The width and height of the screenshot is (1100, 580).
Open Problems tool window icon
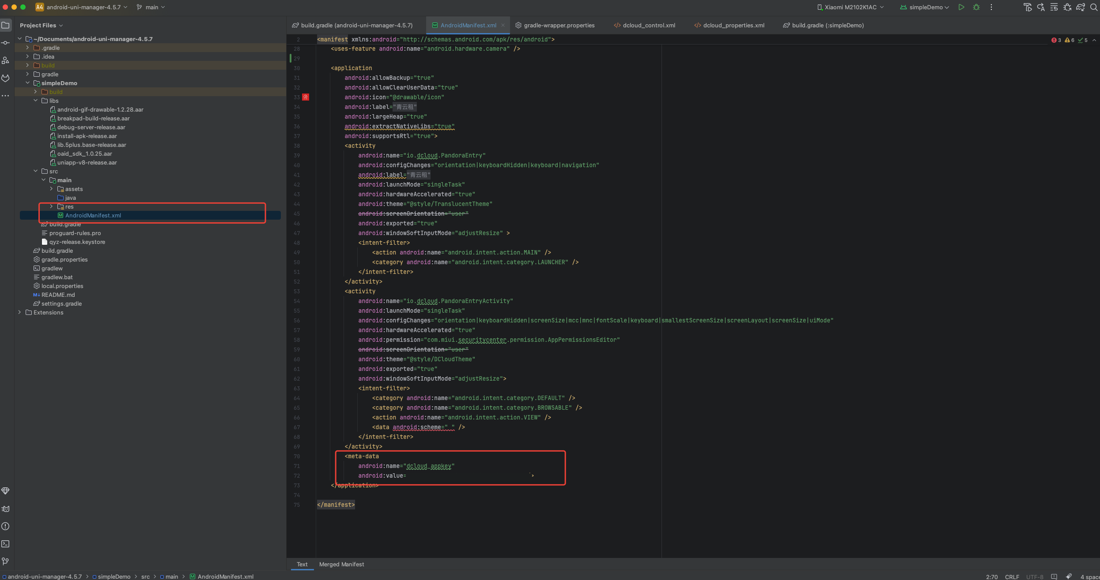click(6, 526)
